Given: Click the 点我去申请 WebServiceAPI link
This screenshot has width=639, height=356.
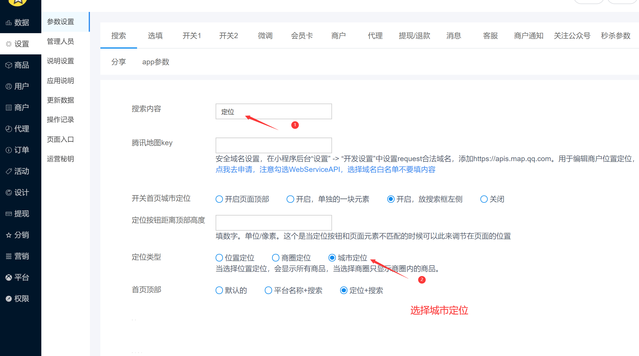Looking at the screenshot, I should pos(325,170).
